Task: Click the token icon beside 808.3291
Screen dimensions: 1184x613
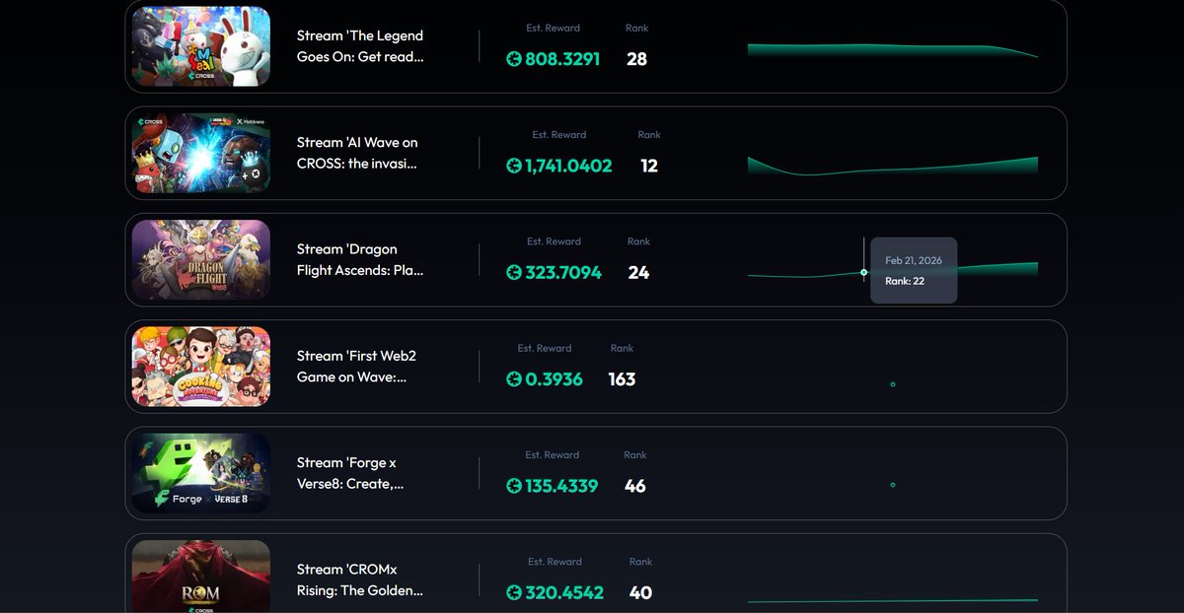Action: [x=513, y=59]
